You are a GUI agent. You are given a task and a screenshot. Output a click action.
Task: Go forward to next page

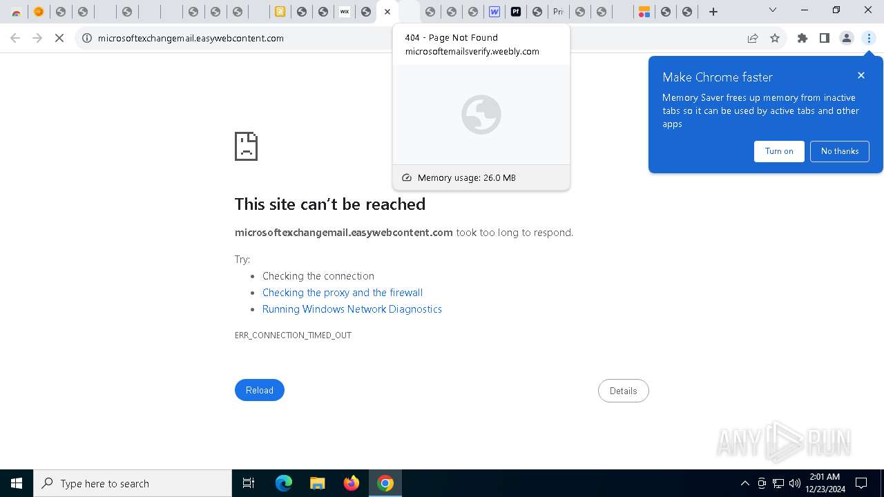pyautogui.click(x=37, y=38)
